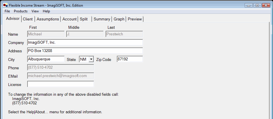The image size is (273, 119).
Task: Click the disabled EMail field
Action: (61, 76)
